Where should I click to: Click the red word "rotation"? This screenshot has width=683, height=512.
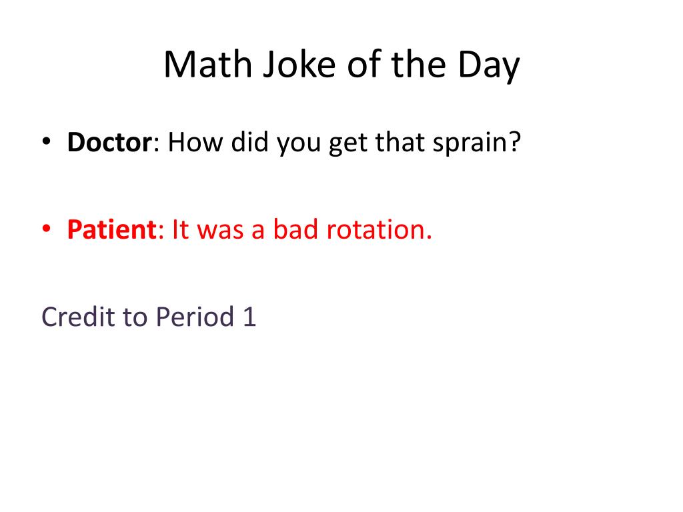coord(376,229)
